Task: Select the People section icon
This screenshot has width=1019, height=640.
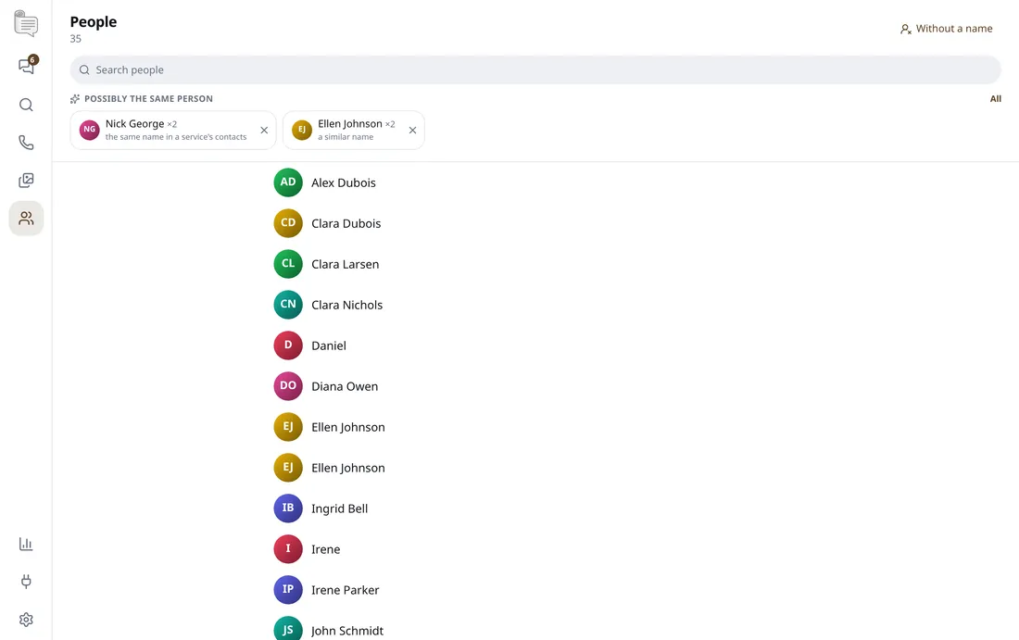Action: point(26,218)
